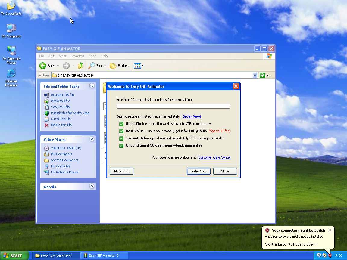This screenshot has width=347, height=260.
Task: Open My Documents desktop icon
Action: (x=11, y=8)
